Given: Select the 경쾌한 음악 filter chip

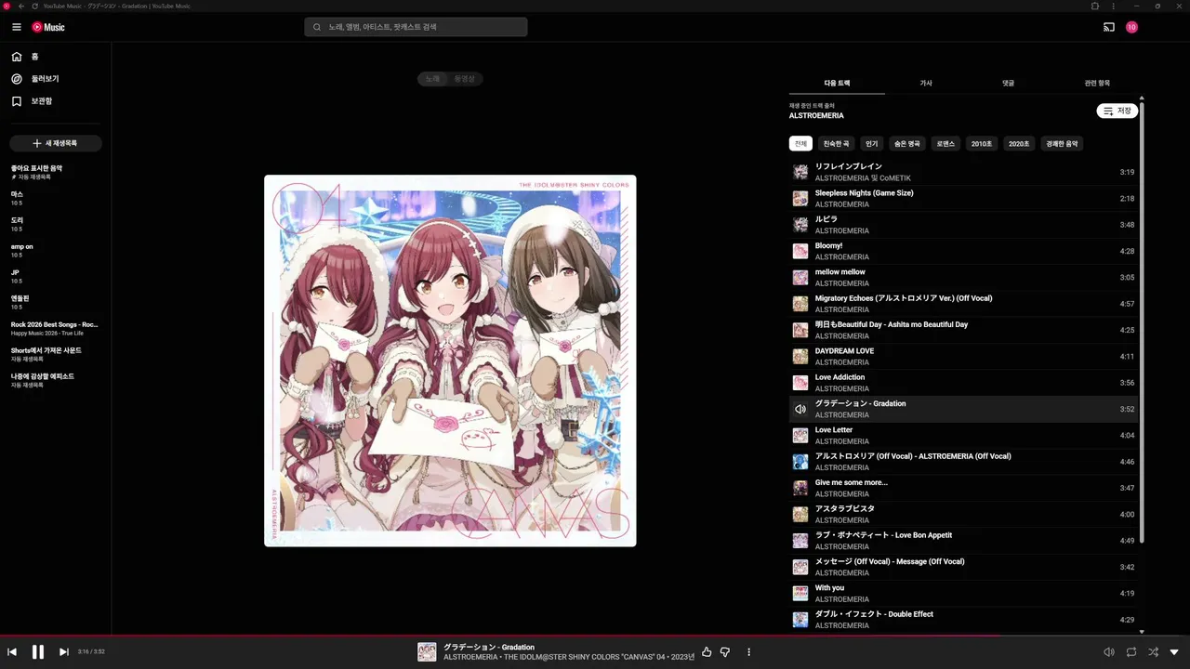Looking at the screenshot, I should [1062, 143].
